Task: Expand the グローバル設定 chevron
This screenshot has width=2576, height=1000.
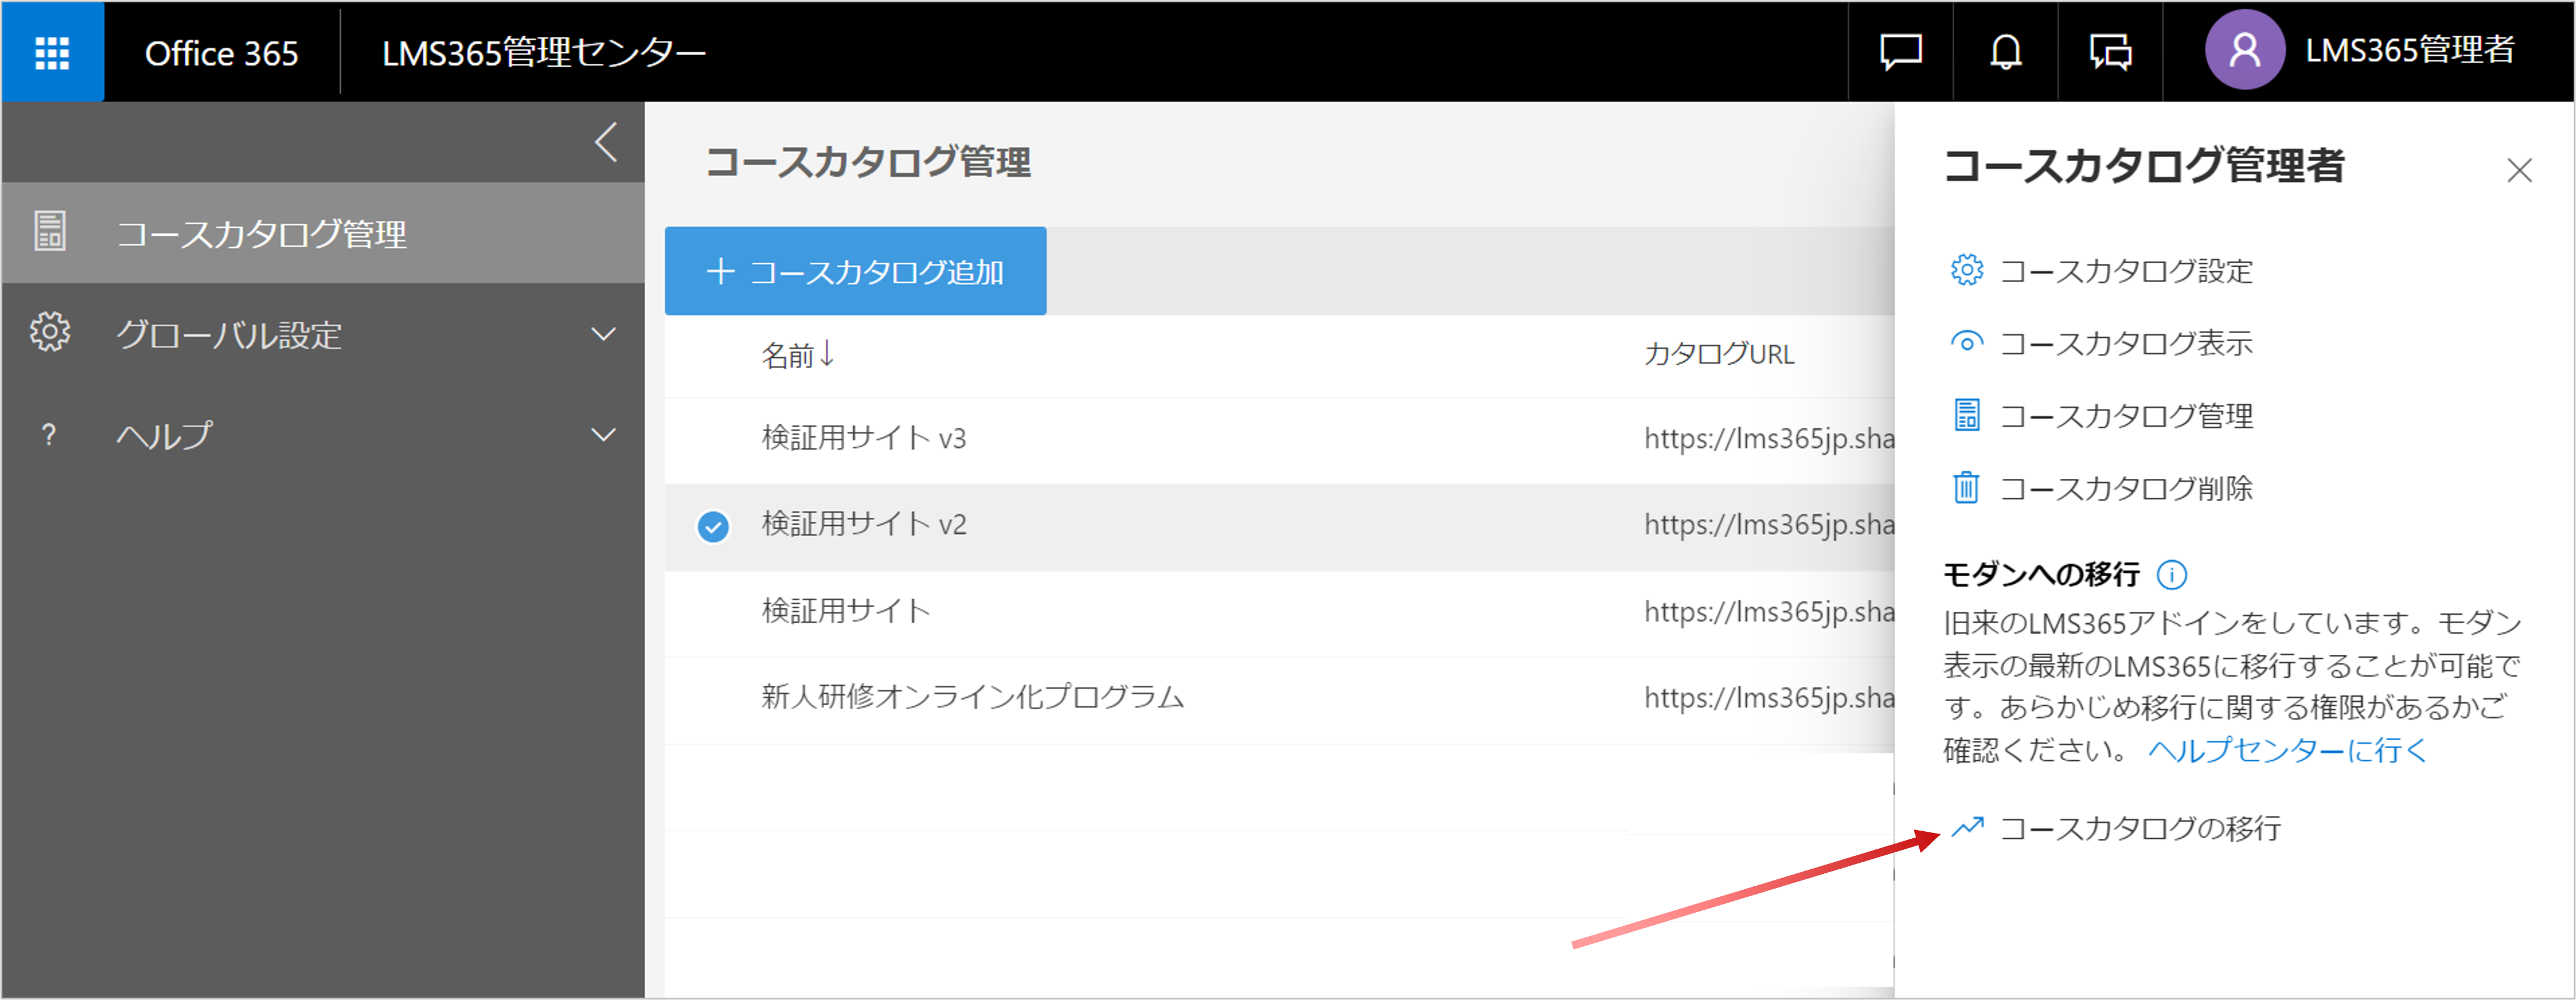Action: coord(603,334)
